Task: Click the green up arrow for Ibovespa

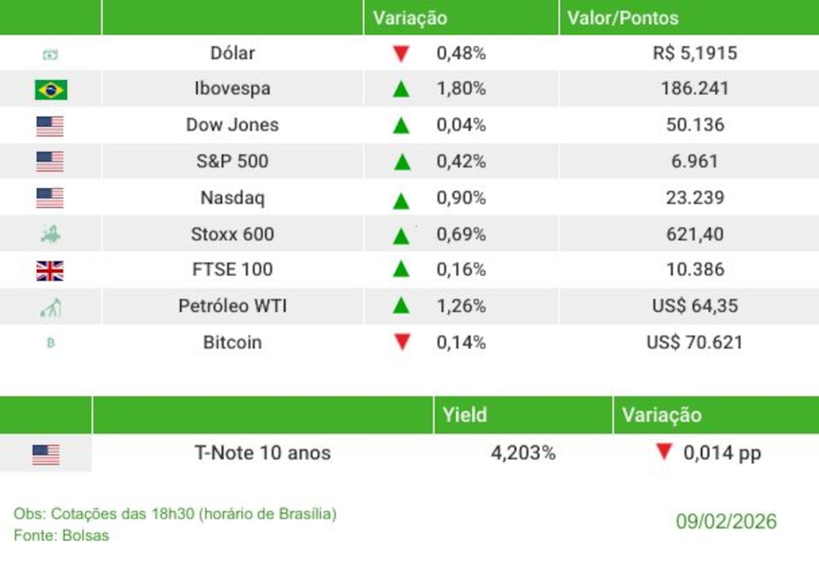Action: pos(400,89)
